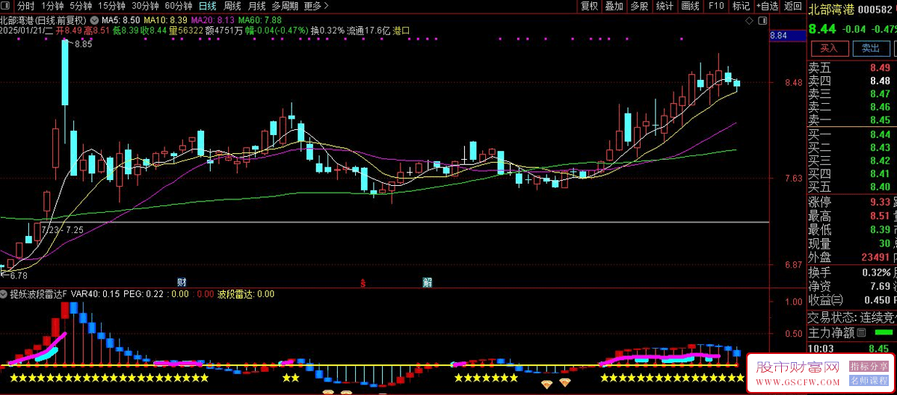Open the indicator settings arrow beside 北部湾港(日线,前复权)

pos(93,20)
